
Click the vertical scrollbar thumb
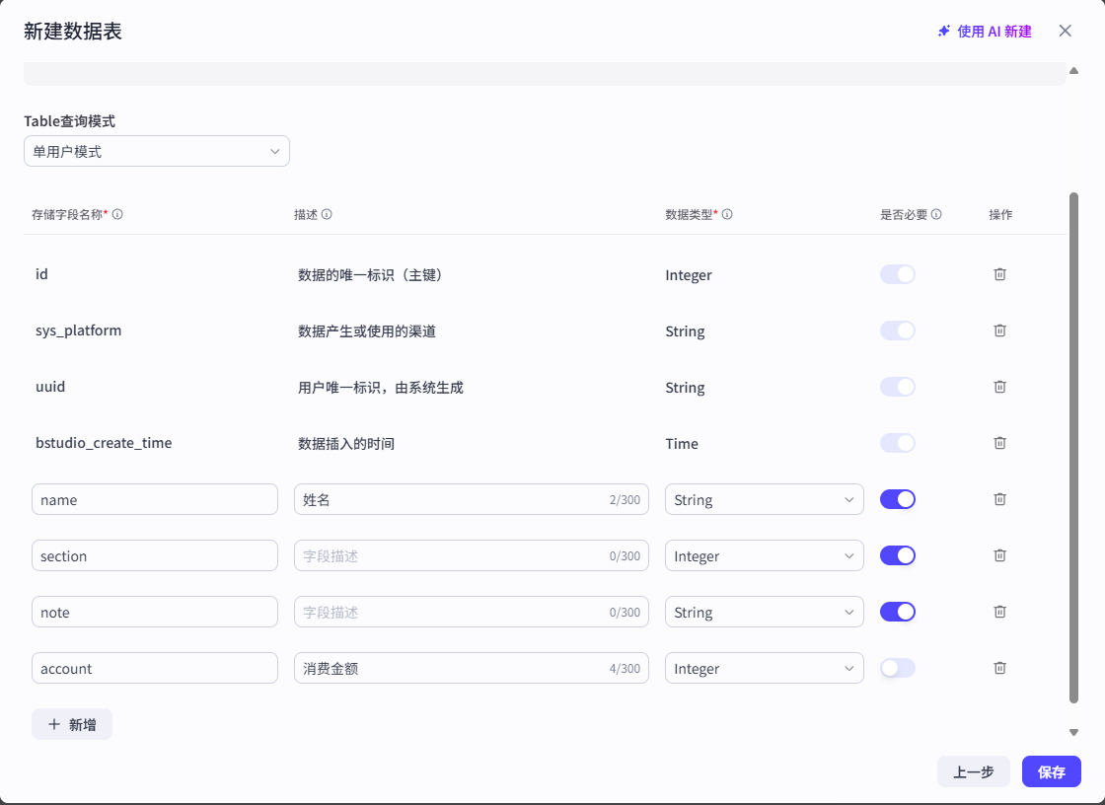pos(1073,448)
